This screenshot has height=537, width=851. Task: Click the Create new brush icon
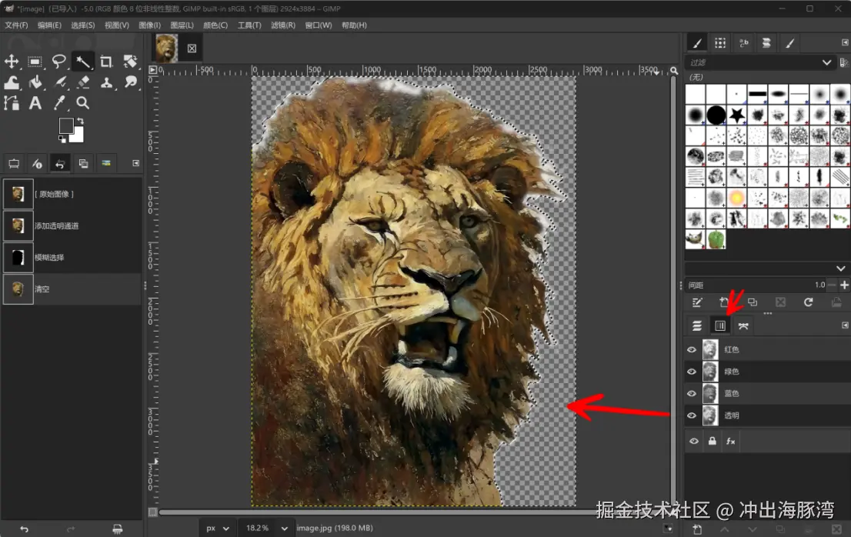(x=723, y=302)
